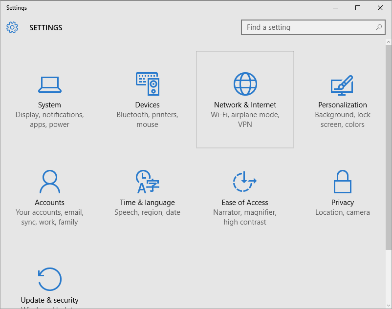This screenshot has height=309, width=392.
Task: Click 'Location, camera' description
Action: 343,212
